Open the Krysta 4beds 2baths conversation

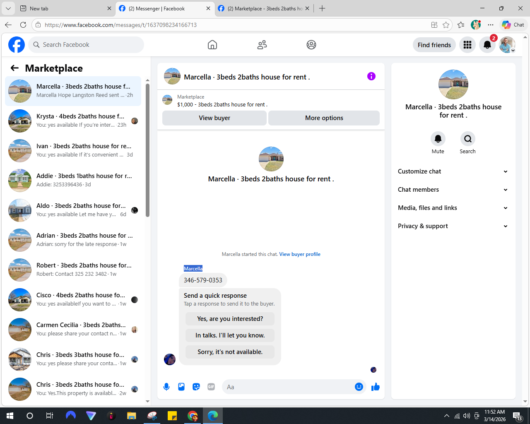pos(73,121)
